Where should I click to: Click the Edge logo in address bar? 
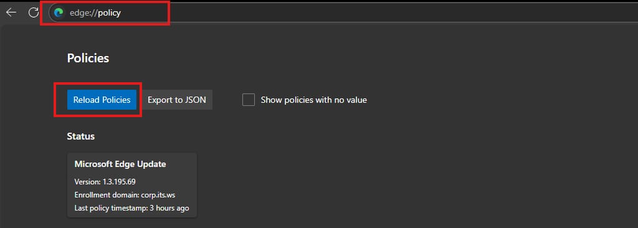(59, 13)
